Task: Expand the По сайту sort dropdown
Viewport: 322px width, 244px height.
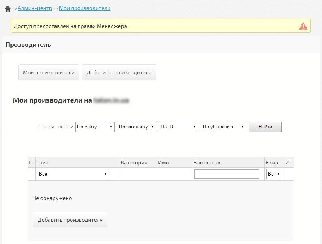Action: click(x=95, y=127)
